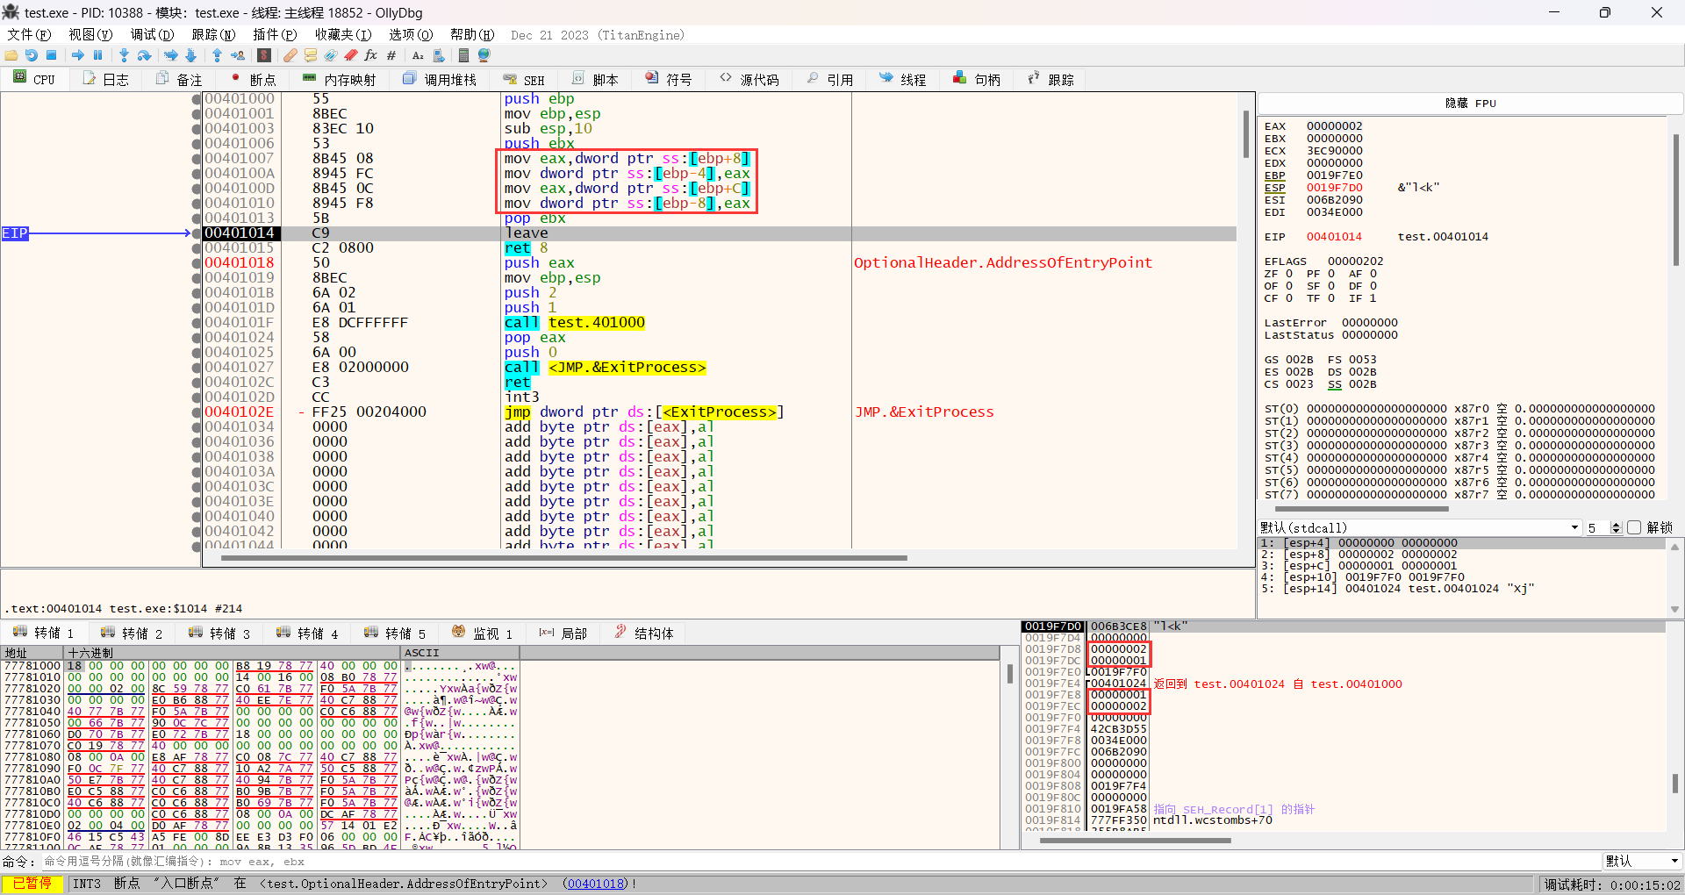Switch to the 调用堆栈 tab
The image size is (1685, 895).
click(x=441, y=79)
